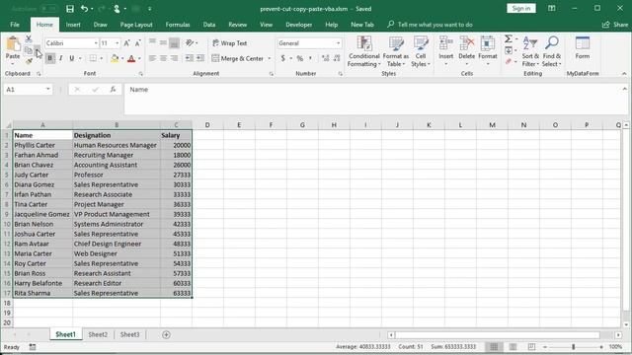
Task: Decrease font size with the smaller A
Action: pyautogui.click(x=137, y=43)
